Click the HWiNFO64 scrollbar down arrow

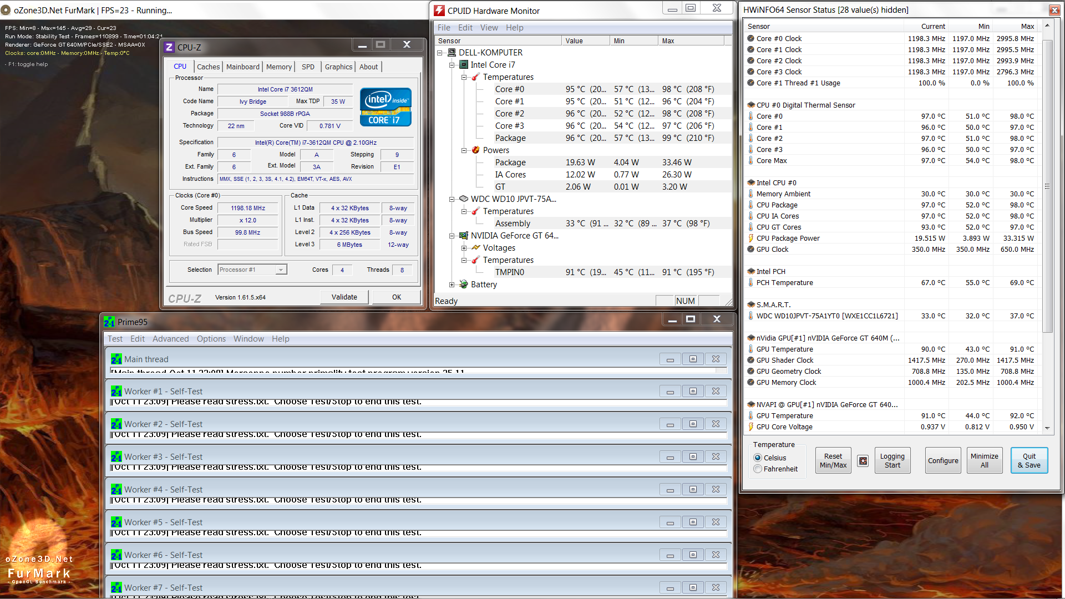[1047, 428]
